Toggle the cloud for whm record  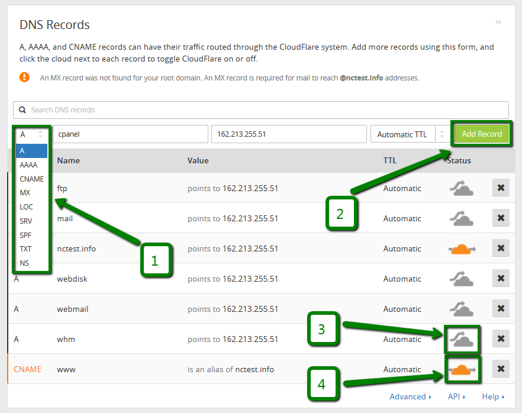[461, 339]
